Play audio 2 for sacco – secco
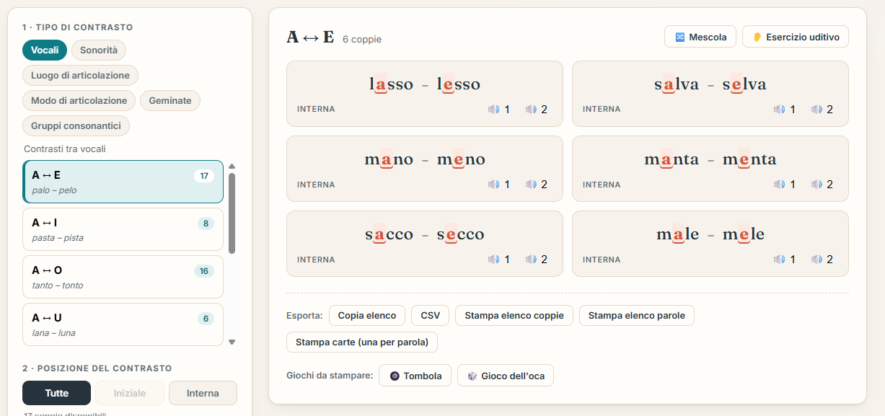Image resolution: width=885 pixels, height=416 pixels. (537, 260)
